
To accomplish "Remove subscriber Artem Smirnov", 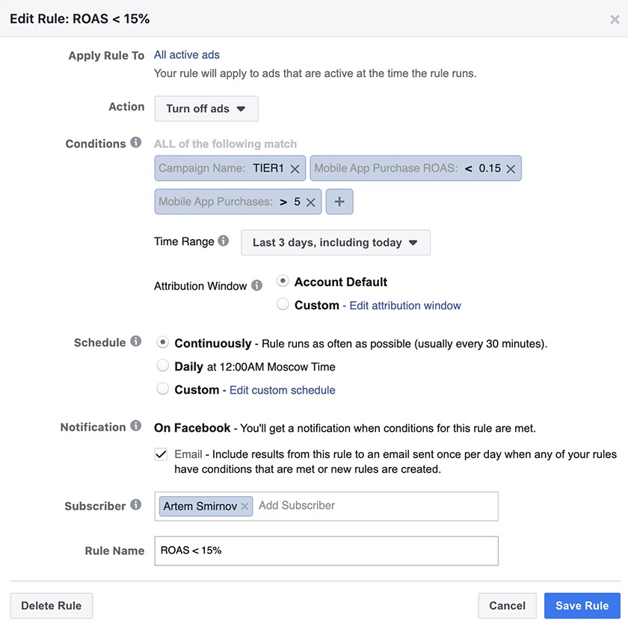I will (244, 506).
